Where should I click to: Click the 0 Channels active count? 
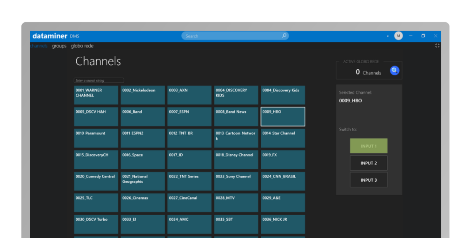368,72
